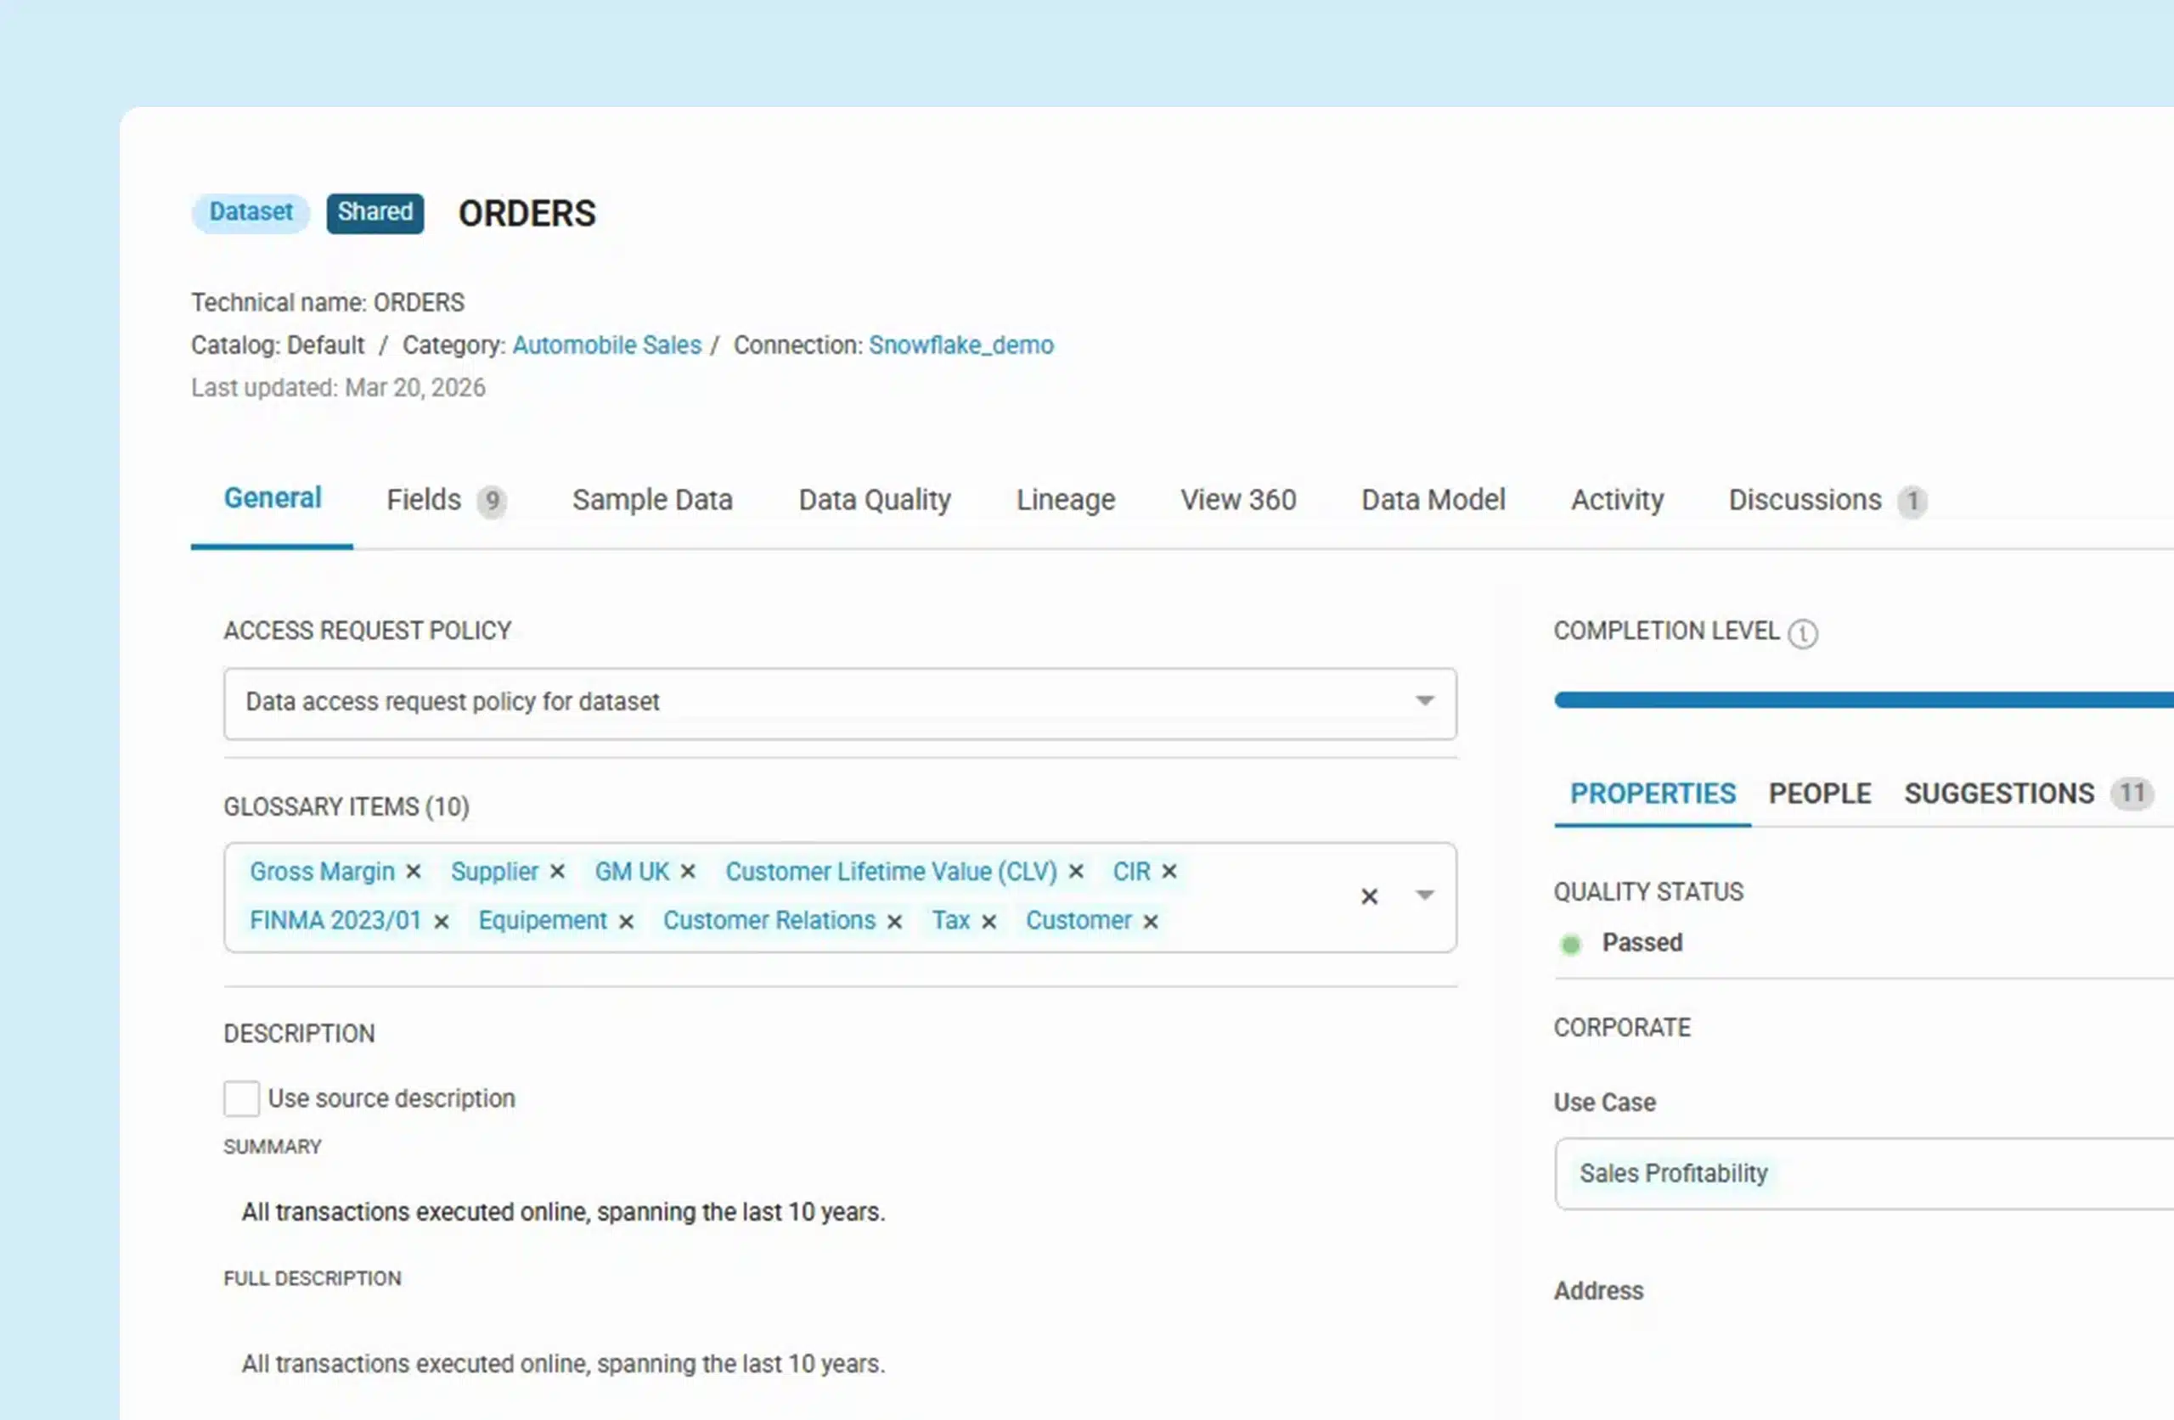The width and height of the screenshot is (2174, 1420).
Task: Follow the Automobile Sales category link
Action: click(606, 345)
